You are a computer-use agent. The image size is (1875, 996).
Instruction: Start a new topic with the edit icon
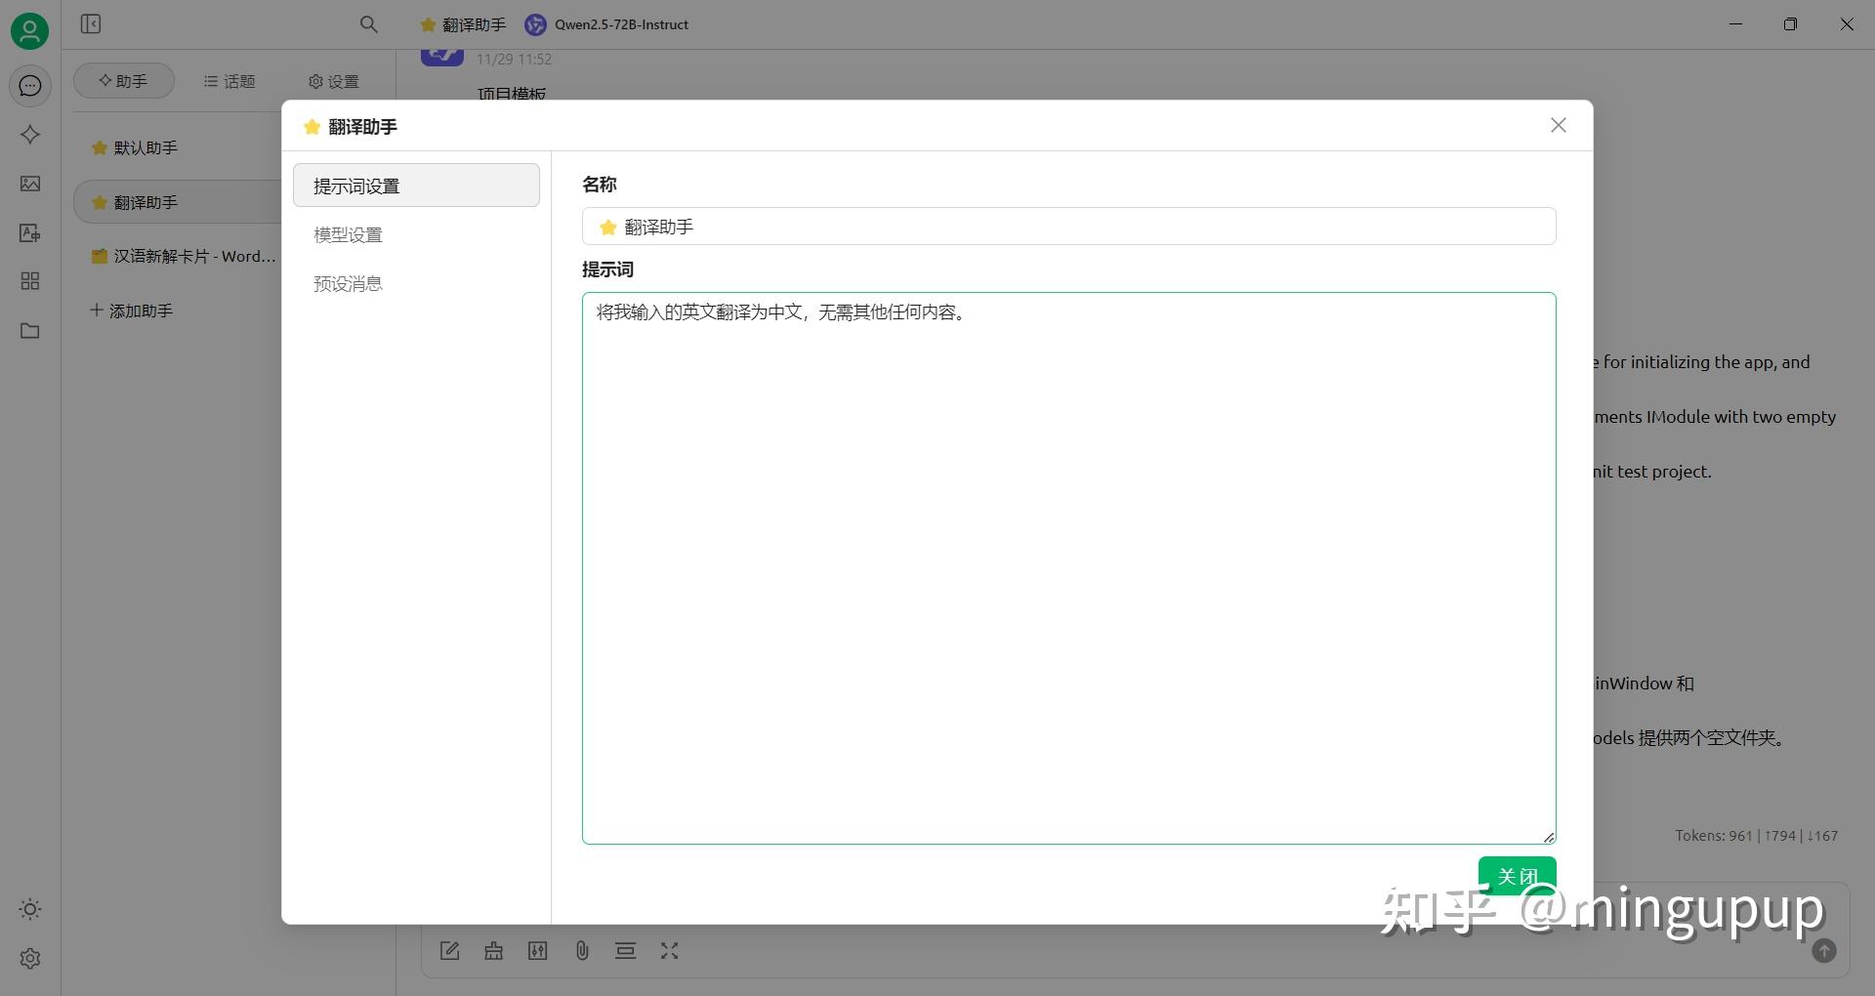[x=449, y=950]
